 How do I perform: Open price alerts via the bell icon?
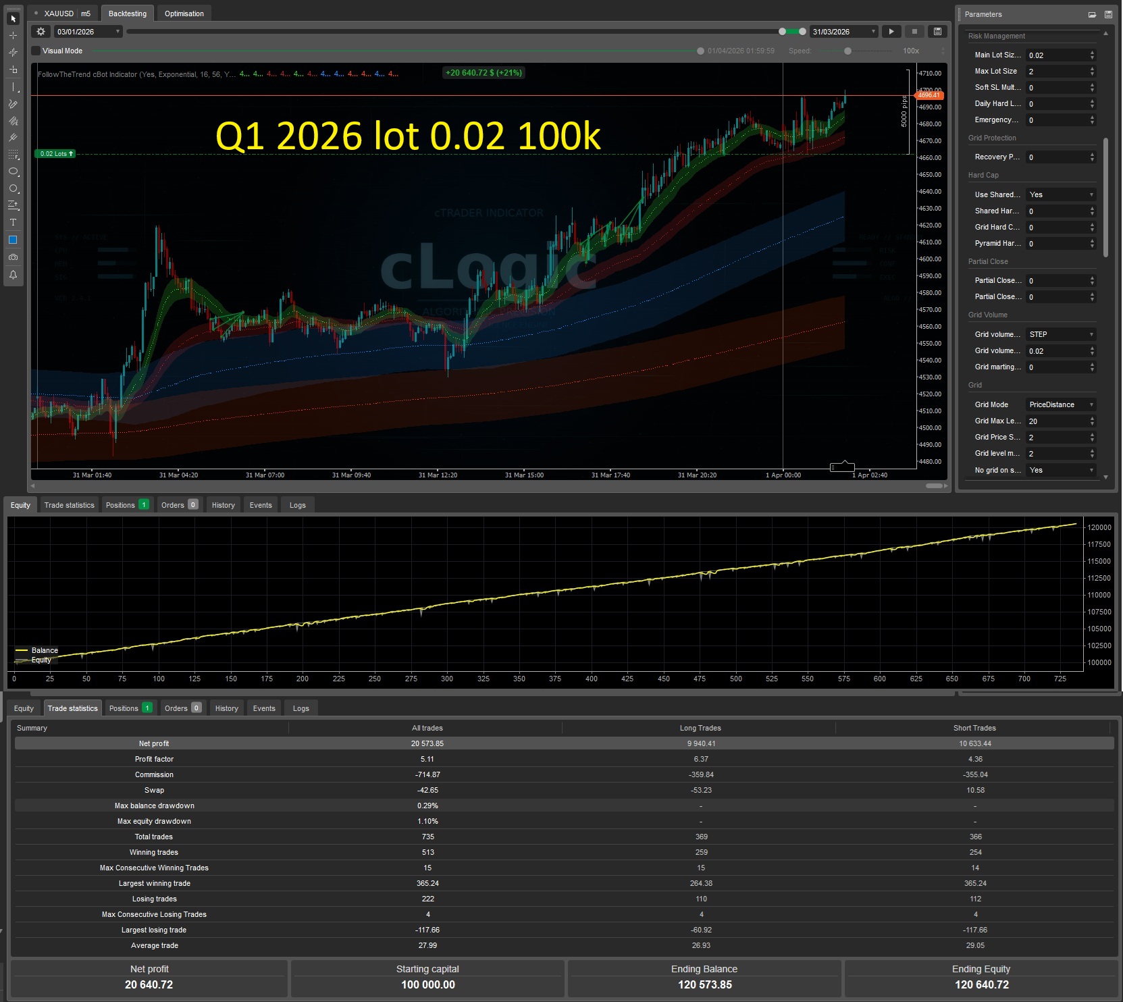(13, 275)
